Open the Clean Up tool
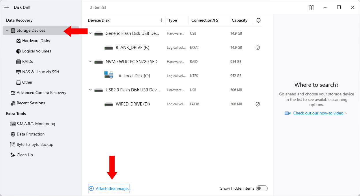The width and height of the screenshot is (360, 196). pos(25,155)
